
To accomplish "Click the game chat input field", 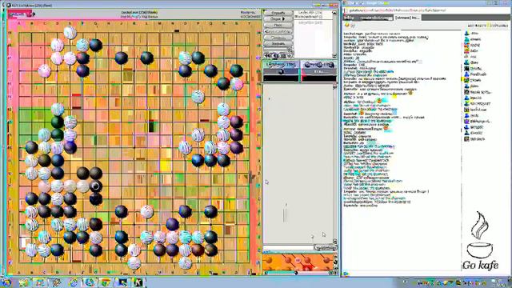I will coord(288,248).
